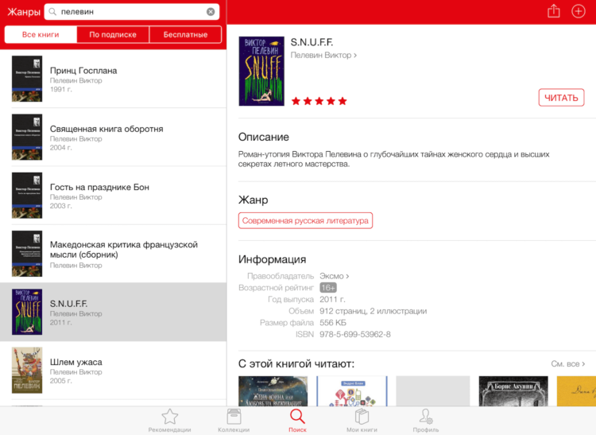The height and width of the screenshot is (435, 596).
Task: Open first related book with planet cover
Action: click(273, 391)
